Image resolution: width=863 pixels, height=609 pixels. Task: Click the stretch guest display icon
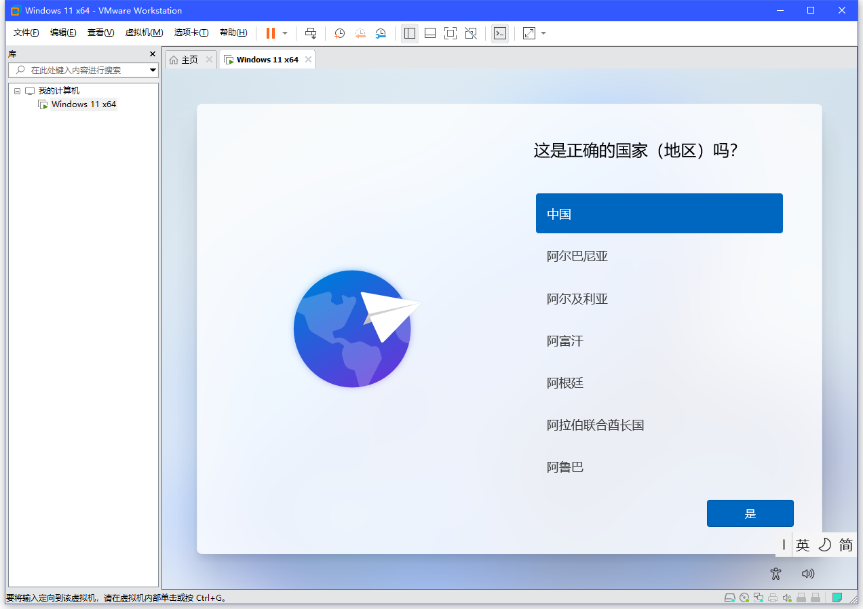point(529,33)
